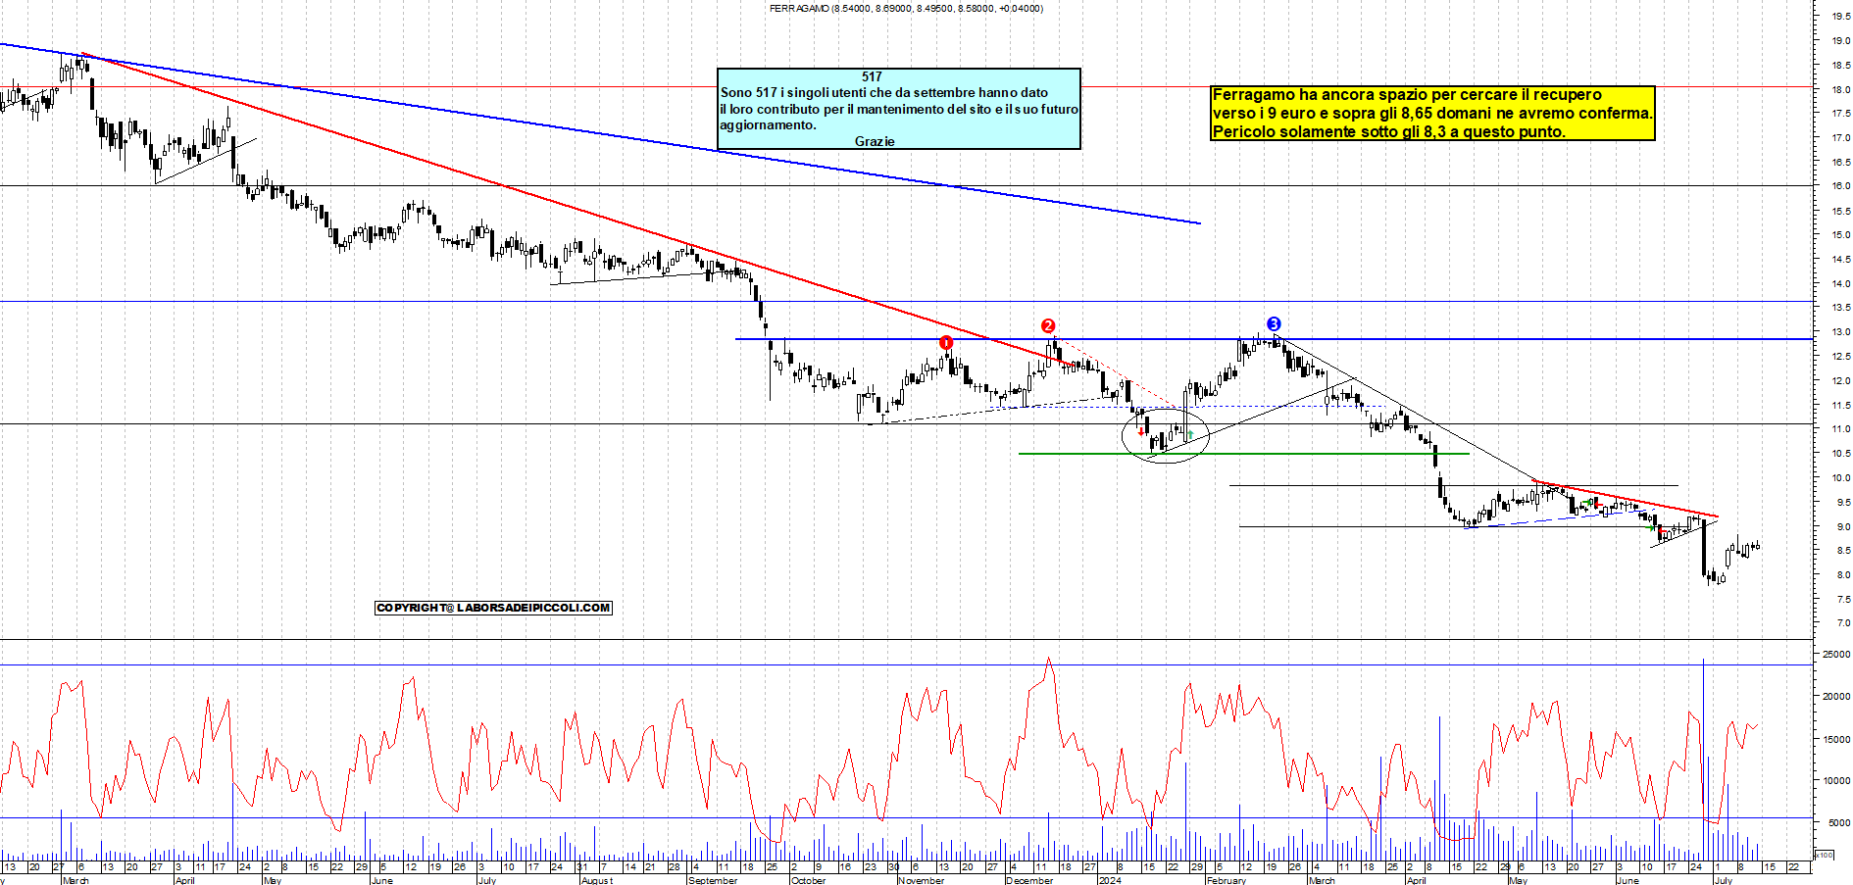The image size is (1853, 885).
Task: Click the 13.0 price axis label
Action: click(x=1840, y=332)
